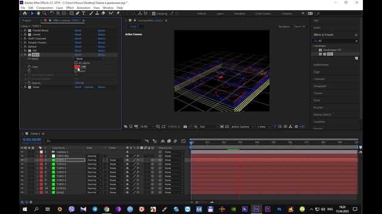Select the Rectangle shape tool
Viewport: 382px width, 214px height.
[x=72, y=13]
